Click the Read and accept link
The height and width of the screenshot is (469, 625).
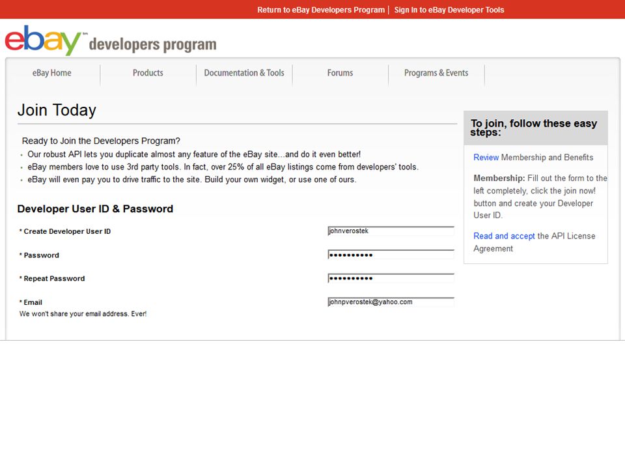[x=504, y=236]
